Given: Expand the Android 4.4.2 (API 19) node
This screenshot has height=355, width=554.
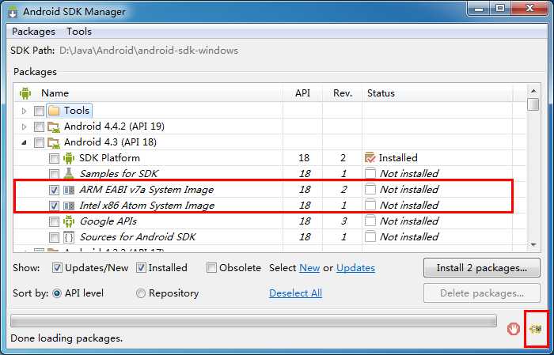Looking at the screenshot, I should 24,127.
